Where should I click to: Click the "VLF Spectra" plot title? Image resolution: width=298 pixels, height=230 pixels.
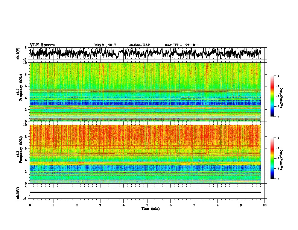(x=43, y=45)
